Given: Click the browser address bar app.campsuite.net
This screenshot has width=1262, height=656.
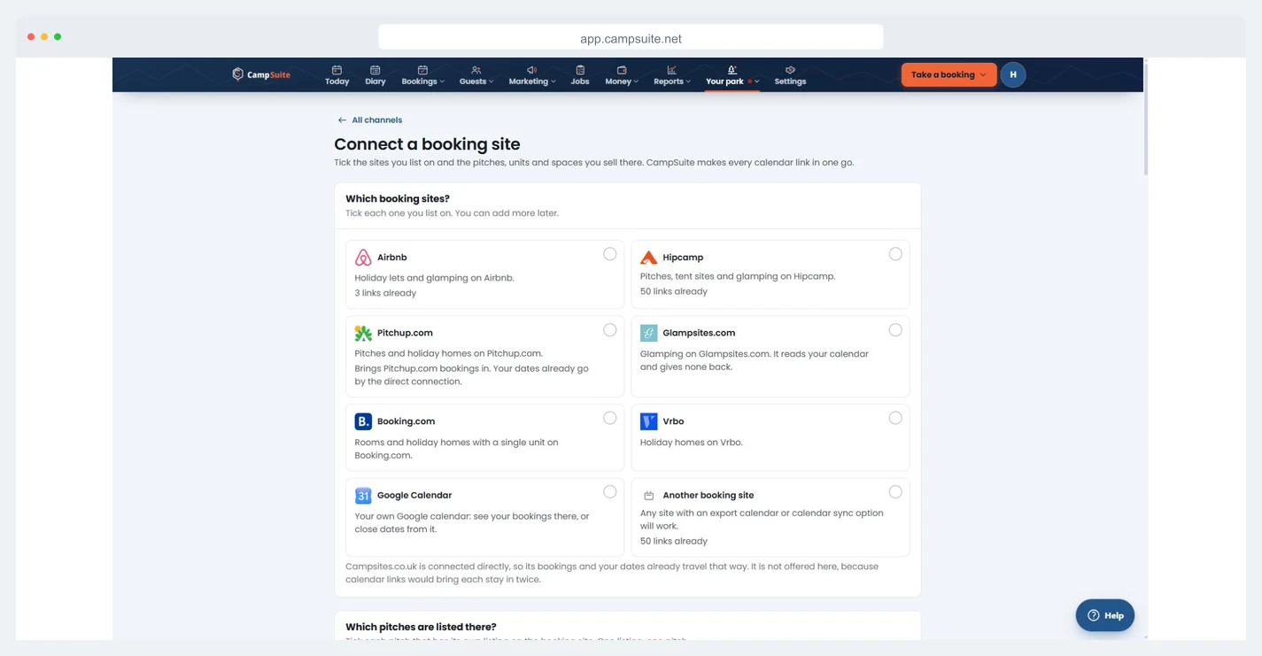Looking at the screenshot, I should [x=631, y=37].
